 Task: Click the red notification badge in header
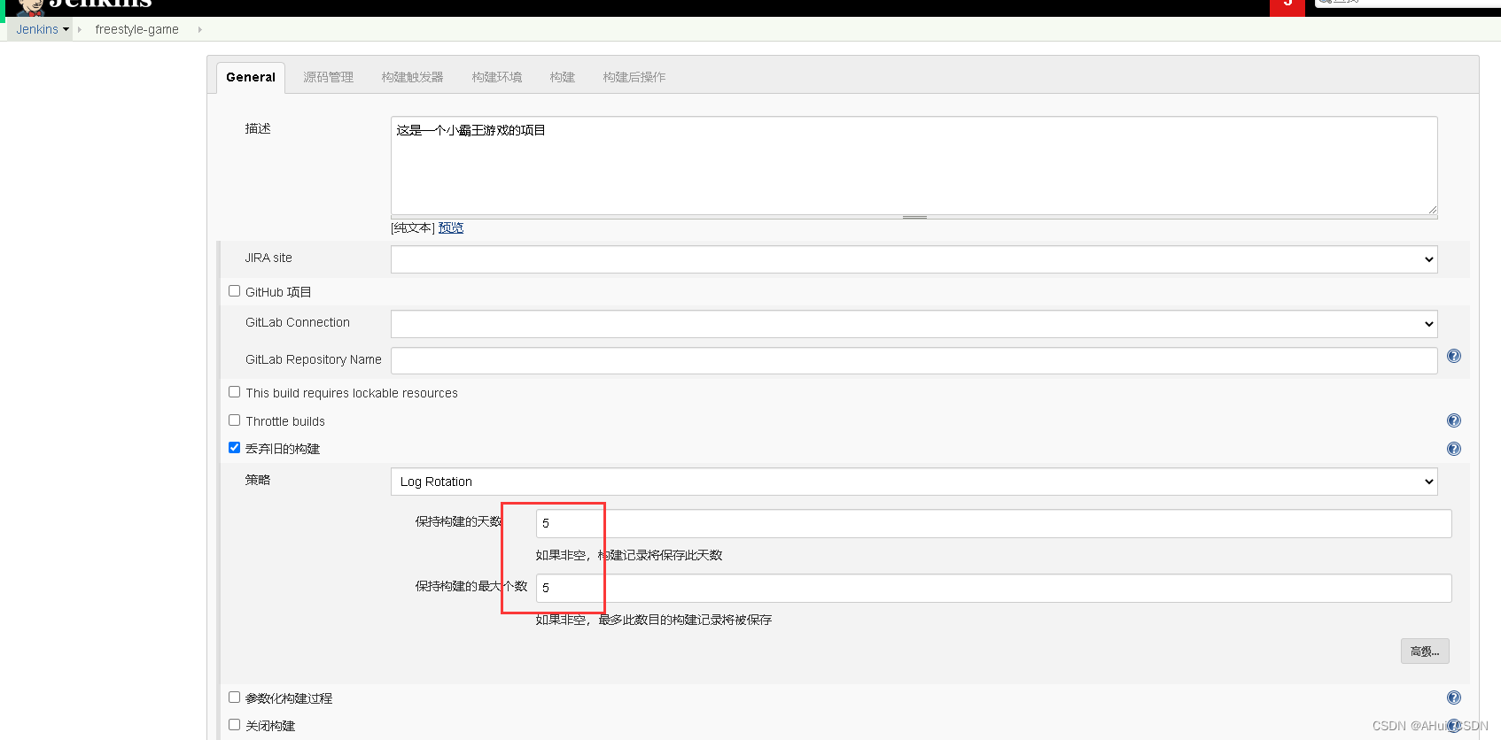click(x=1287, y=7)
